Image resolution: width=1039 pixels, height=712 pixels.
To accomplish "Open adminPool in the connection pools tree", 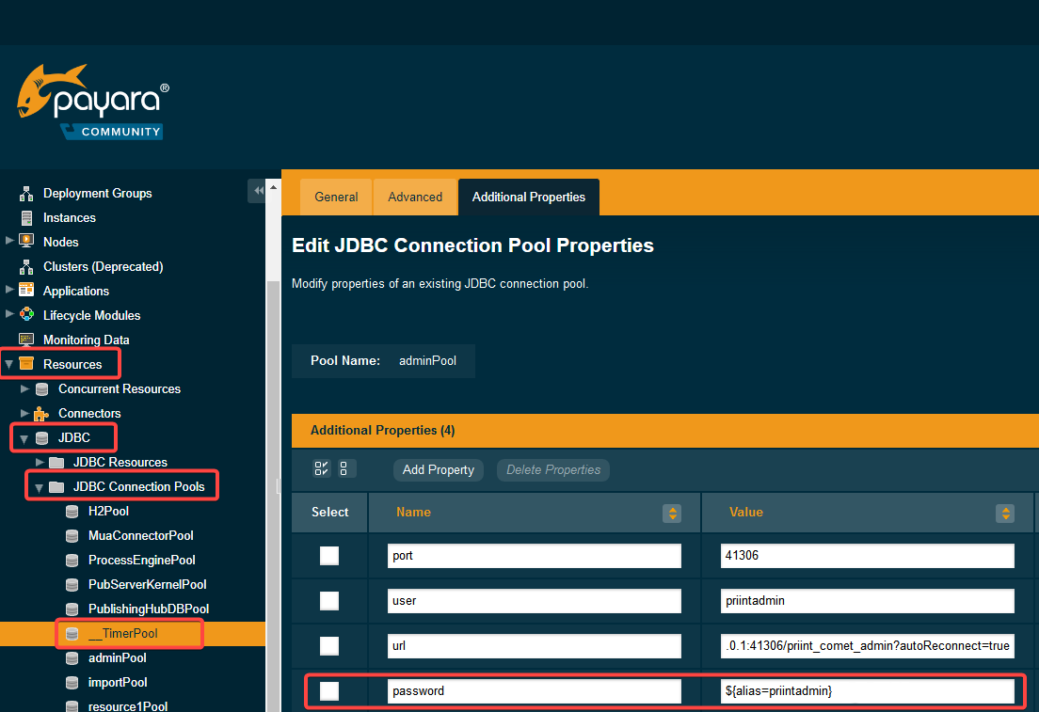I will pyautogui.click(x=117, y=657).
